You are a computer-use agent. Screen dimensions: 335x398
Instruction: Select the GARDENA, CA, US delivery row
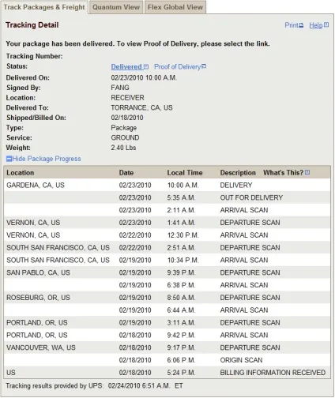(x=167, y=185)
